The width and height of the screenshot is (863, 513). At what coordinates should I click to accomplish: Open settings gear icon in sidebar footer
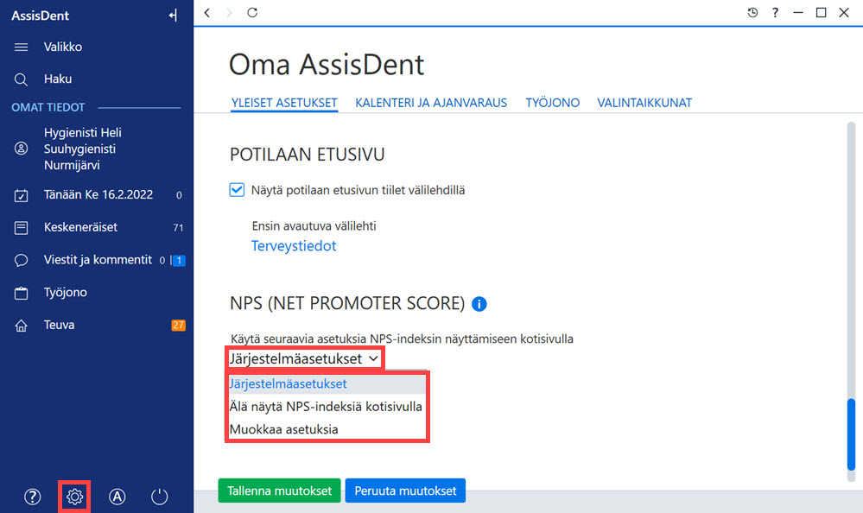tap(74, 497)
